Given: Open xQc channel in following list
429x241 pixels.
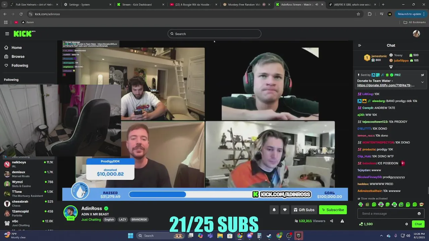Looking at the screenshot, I should pos(28,223).
